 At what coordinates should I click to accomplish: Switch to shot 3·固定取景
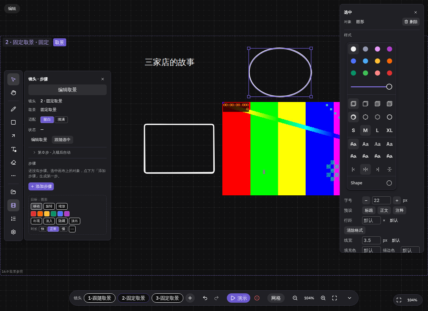(x=168, y=298)
